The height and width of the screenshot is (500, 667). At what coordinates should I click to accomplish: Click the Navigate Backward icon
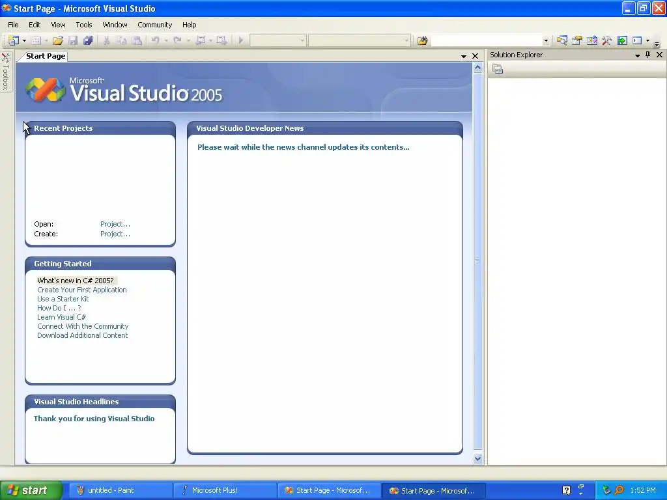201,40
